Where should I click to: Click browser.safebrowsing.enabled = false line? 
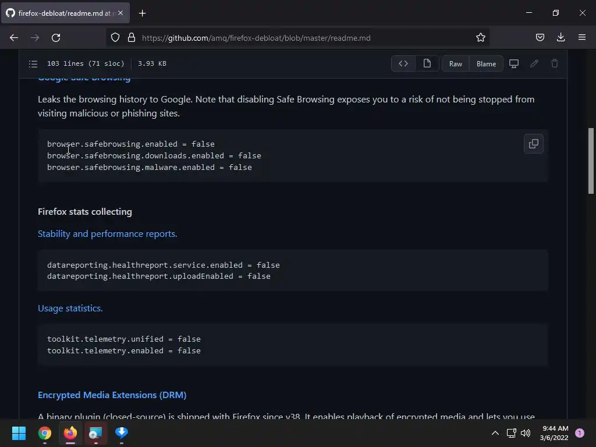coord(131,144)
